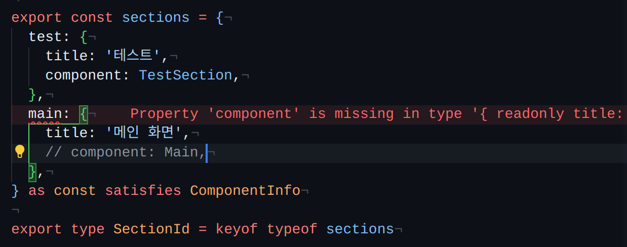Click the opening brace after 'test:'
The width and height of the screenshot is (627, 247).
pos(84,37)
